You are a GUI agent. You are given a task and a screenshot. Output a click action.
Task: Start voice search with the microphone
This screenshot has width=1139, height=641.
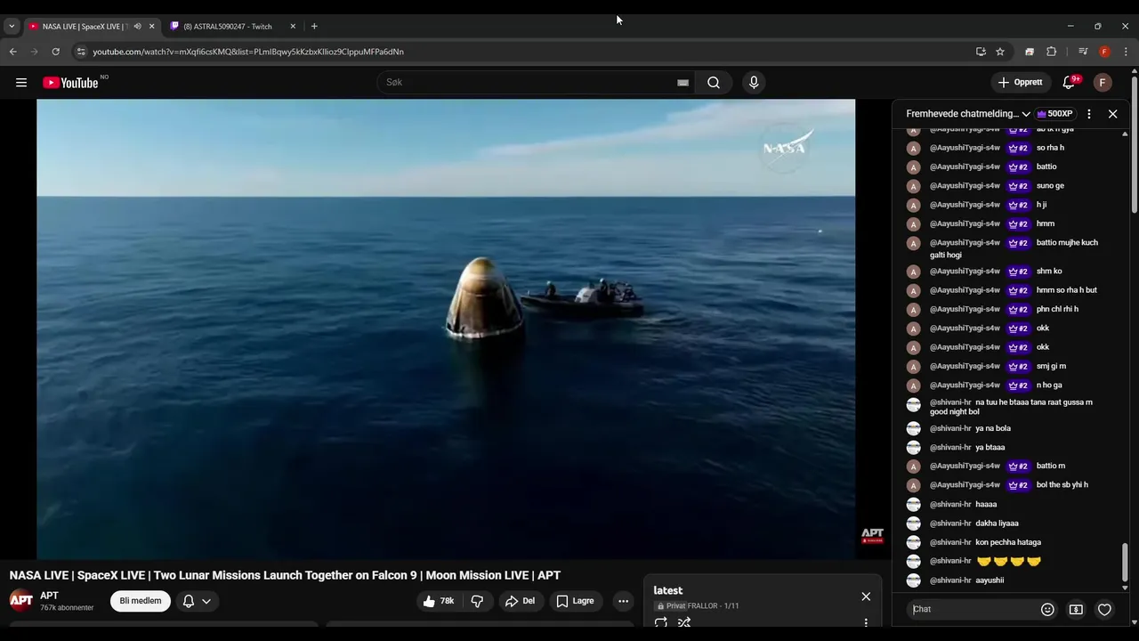coord(754,83)
